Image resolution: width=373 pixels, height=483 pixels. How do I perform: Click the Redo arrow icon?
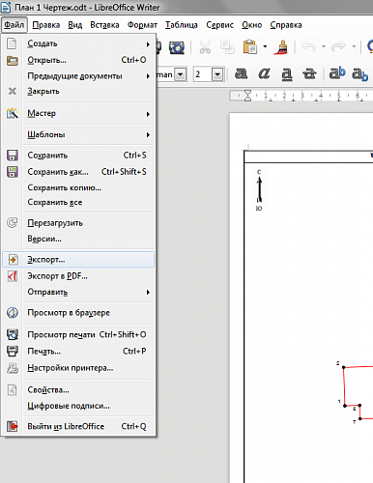338,47
